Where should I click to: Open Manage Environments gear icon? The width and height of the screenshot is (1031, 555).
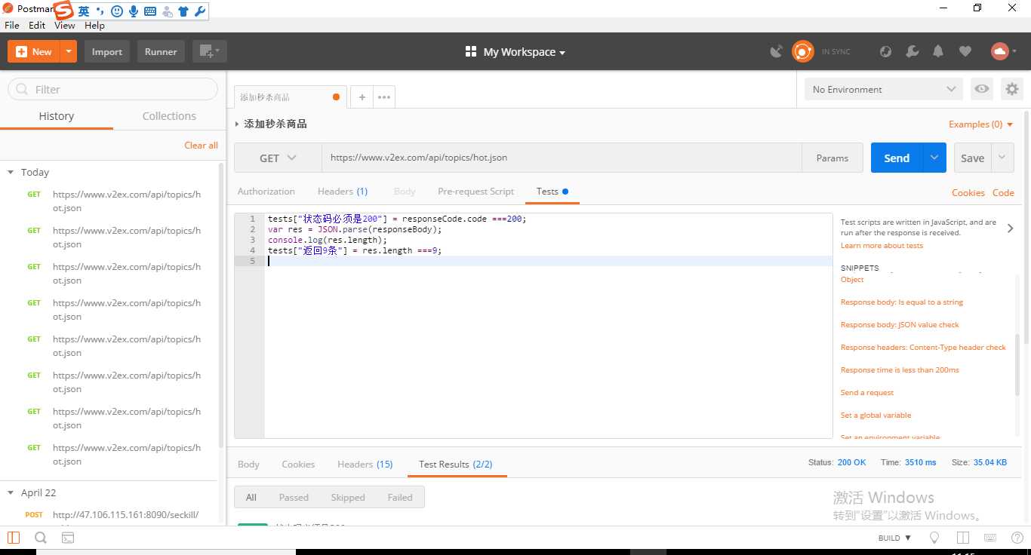click(1012, 89)
